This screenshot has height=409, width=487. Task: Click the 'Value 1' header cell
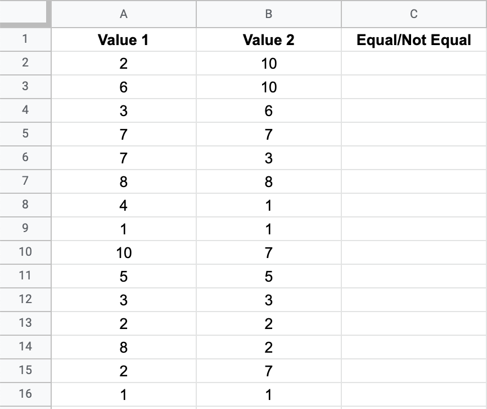[123, 40]
